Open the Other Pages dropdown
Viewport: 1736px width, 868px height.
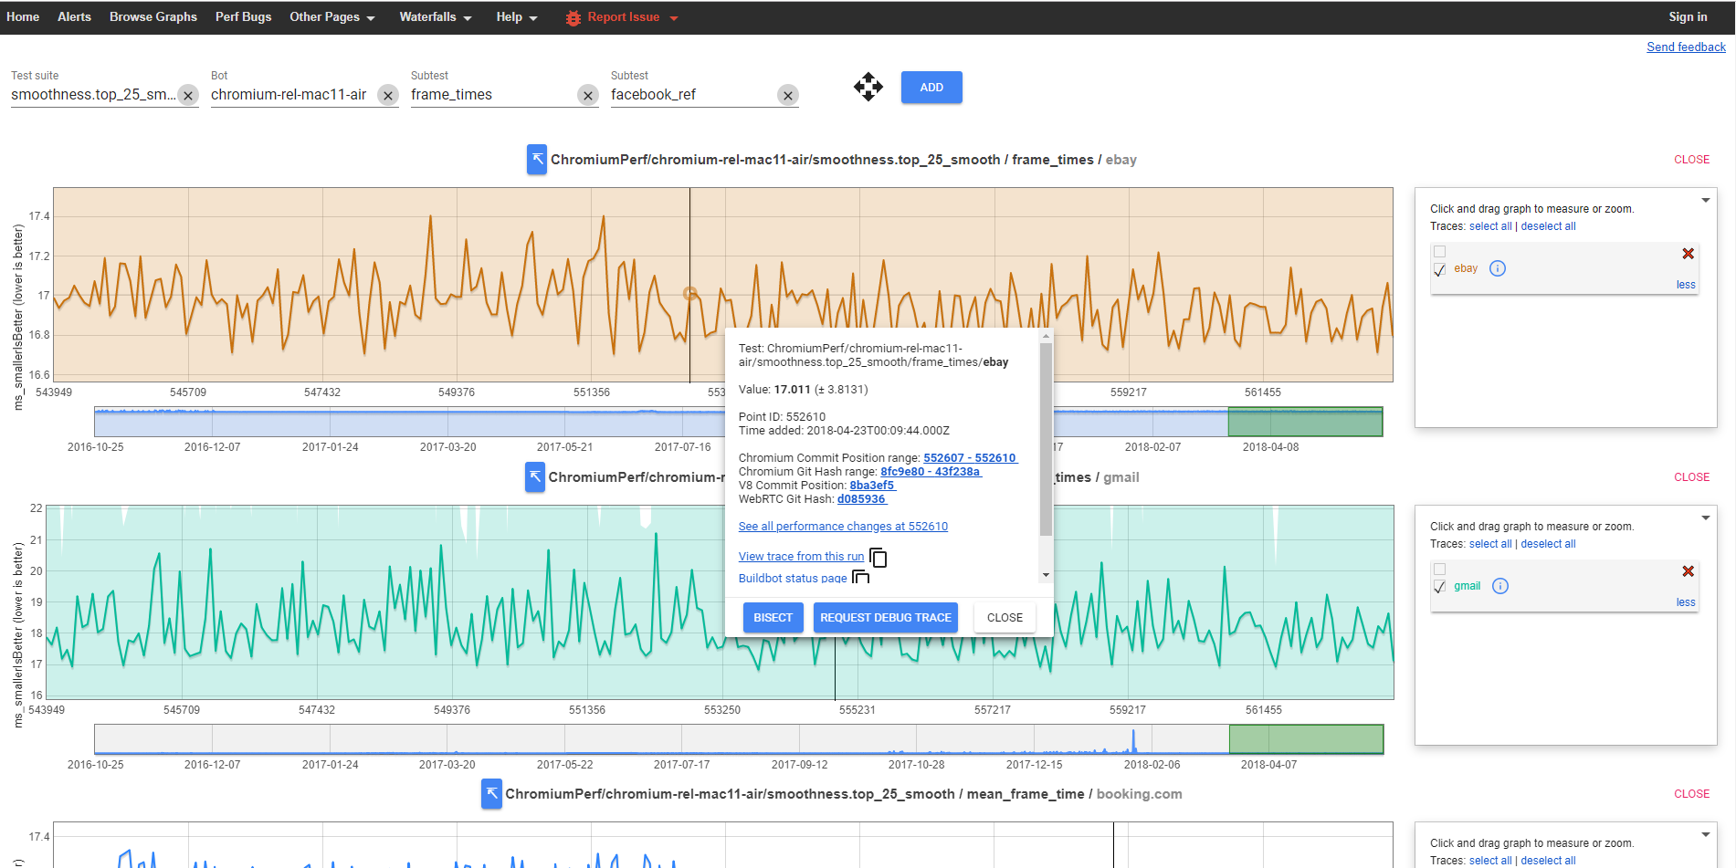click(x=332, y=17)
